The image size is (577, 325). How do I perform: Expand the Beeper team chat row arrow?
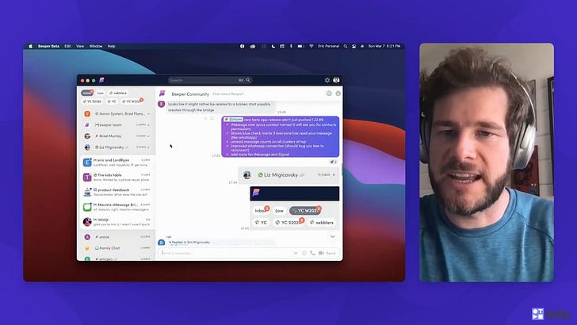click(x=148, y=125)
